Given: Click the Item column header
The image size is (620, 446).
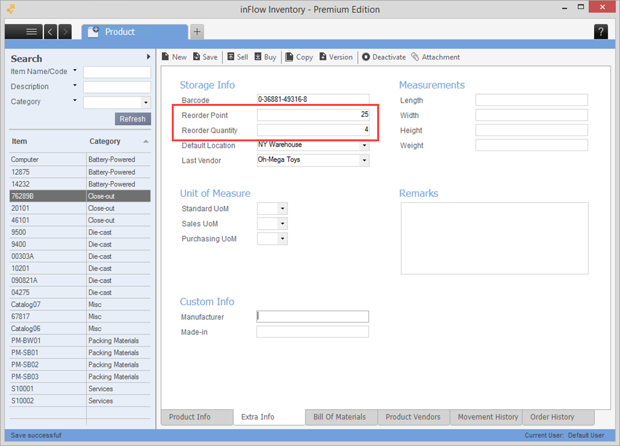Looking at the screenshot, I should coord(19,141).
